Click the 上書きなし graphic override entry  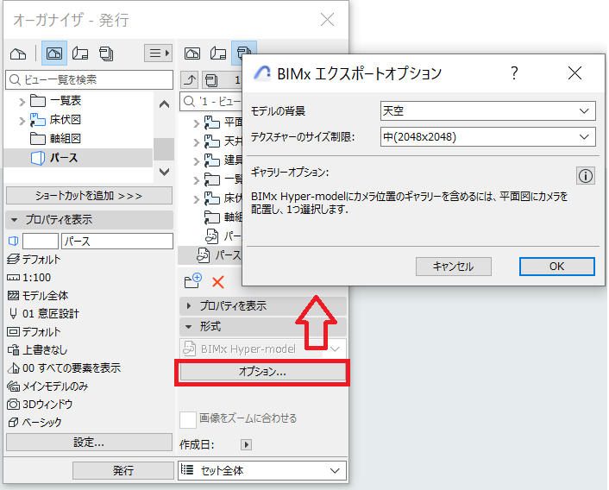tap(37, 350)
